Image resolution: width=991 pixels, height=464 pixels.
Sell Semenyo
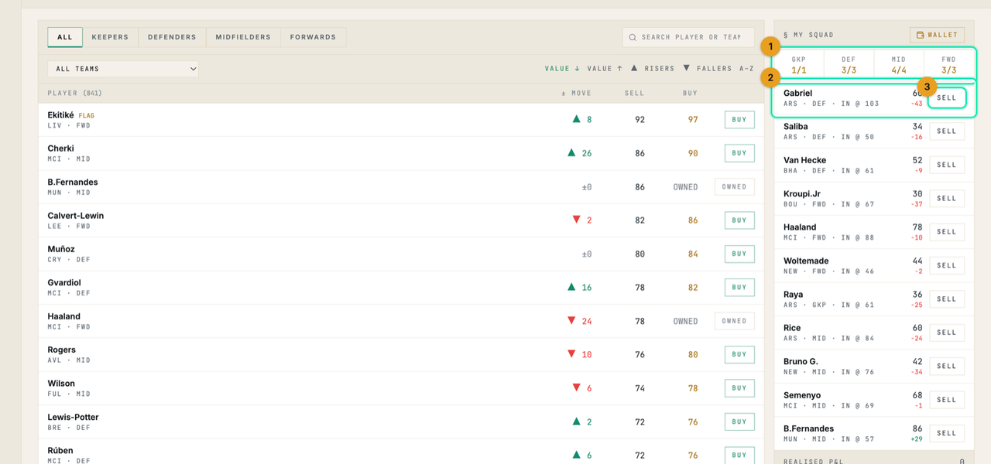[947, 400]
